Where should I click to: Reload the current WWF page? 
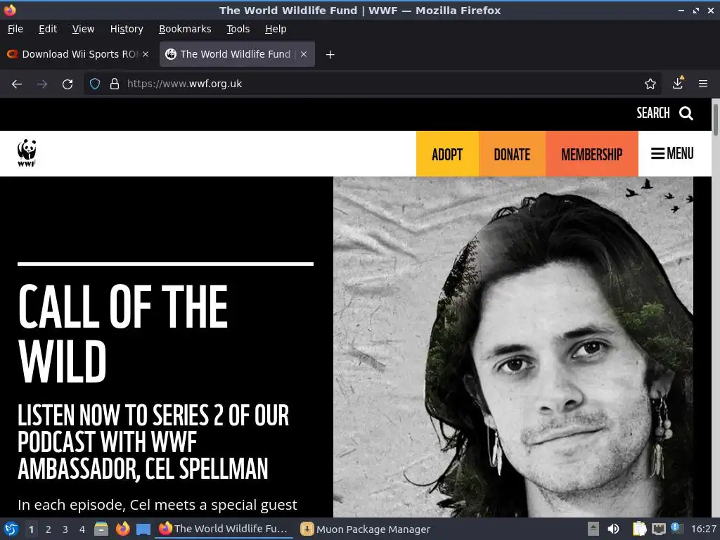click(x=67, y=84)
